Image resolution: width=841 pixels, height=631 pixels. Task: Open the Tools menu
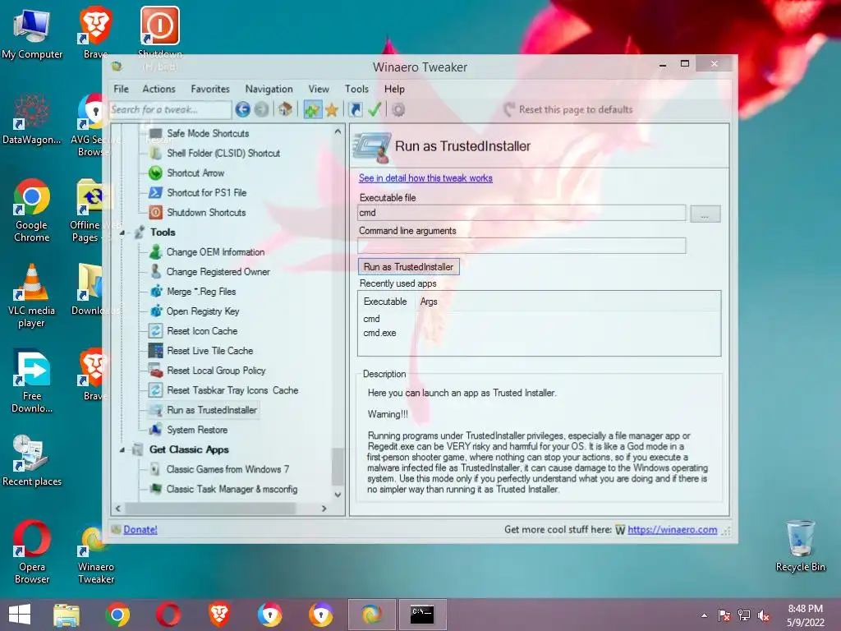356,89
